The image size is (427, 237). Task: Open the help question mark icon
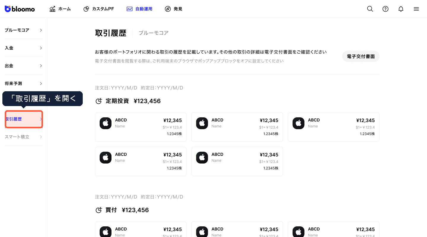tap(385, 9)
